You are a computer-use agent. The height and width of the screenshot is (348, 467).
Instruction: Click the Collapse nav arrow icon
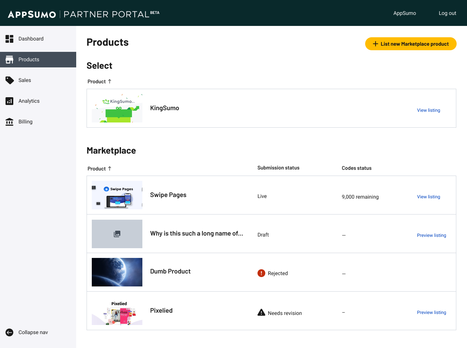point(9,332)
